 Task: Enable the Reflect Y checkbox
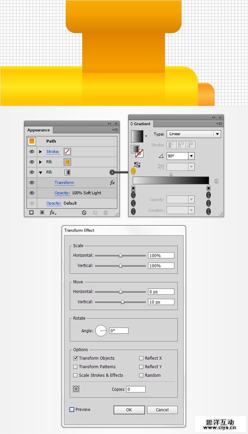point(141,367)
